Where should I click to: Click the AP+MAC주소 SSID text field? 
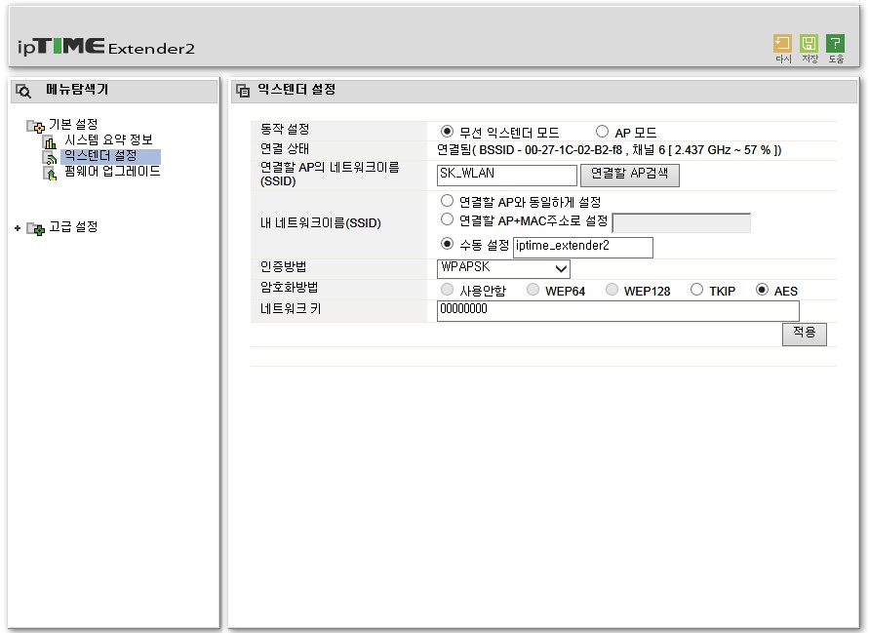click(x=681, y=222)
